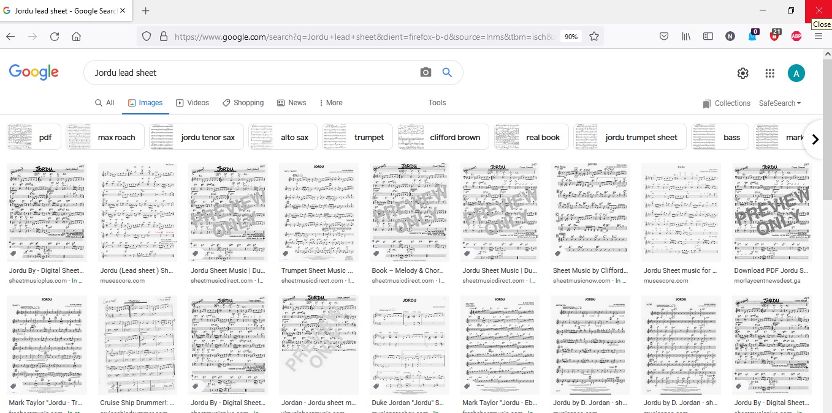This screenshot has width=832, height=413.
Task: Select the 'jordu trumpet sheet' chip
Action: click(x=630, y=137)
